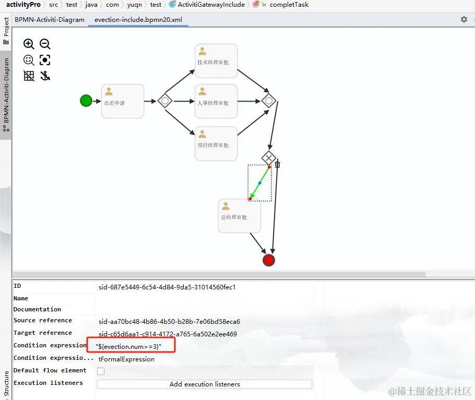The height and width of the screenshot is (400, 475).
Task: Toggle the Default flow element checkbox
Action: [x=101, y=371]
